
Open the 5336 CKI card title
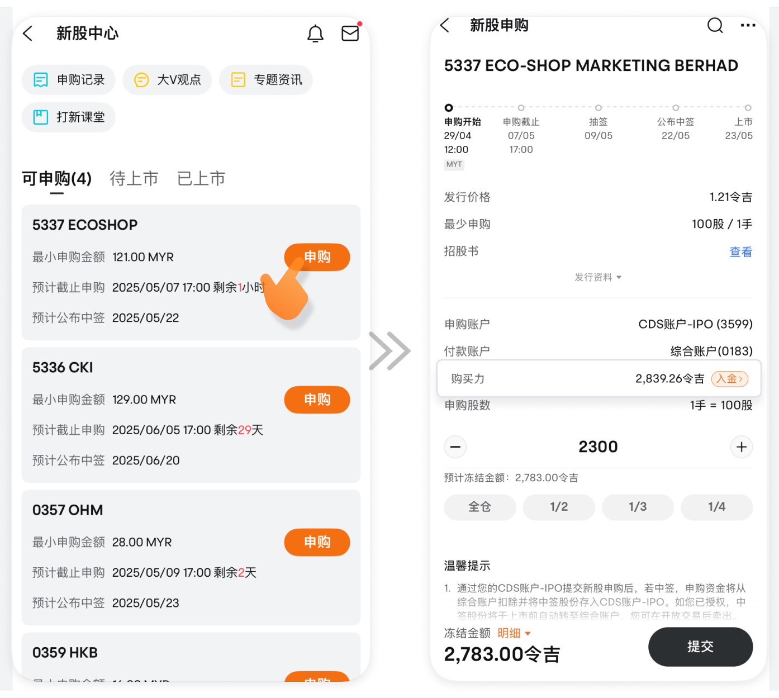(x=63, y=368)
